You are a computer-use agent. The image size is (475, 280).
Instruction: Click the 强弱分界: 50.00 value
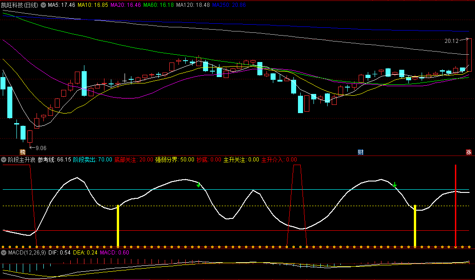pos(175,160)
